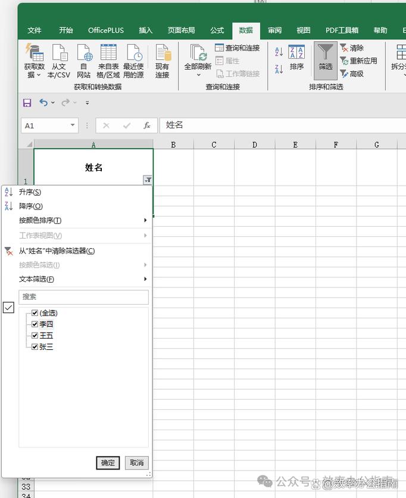Switch to View (视图) tab
Screen dimensions: 406x498
tap(304, 30)
